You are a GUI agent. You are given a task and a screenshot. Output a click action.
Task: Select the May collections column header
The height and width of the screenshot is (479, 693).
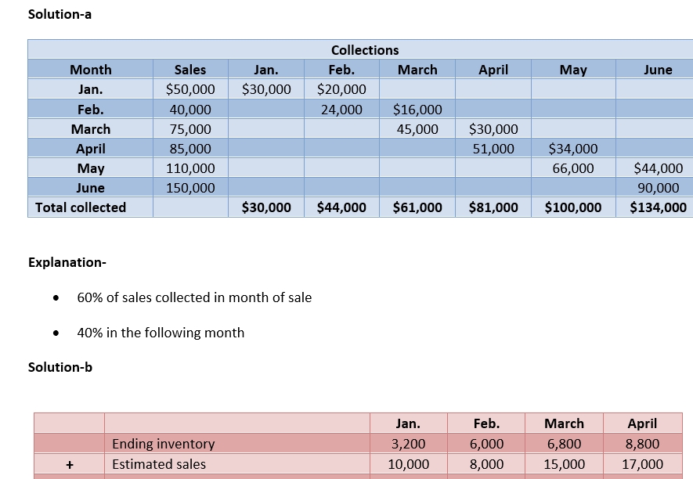click(573, 70)
